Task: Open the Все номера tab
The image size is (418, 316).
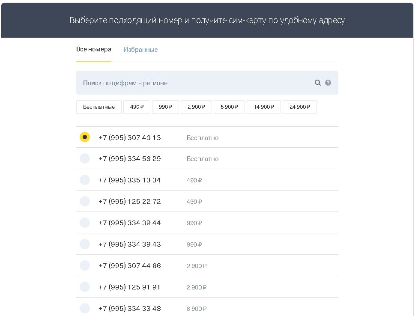Action: 94,49
